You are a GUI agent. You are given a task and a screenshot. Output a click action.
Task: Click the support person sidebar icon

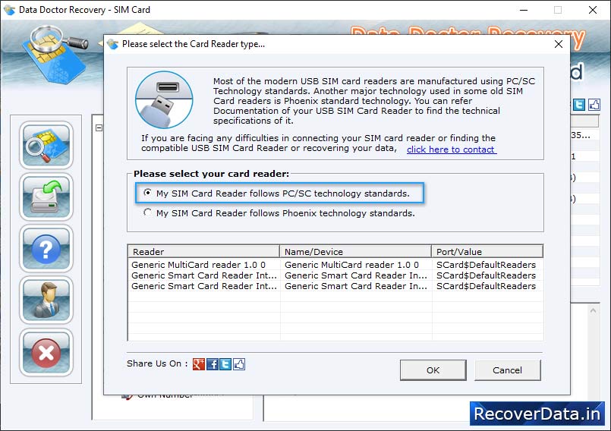click(x=46, y=300)
